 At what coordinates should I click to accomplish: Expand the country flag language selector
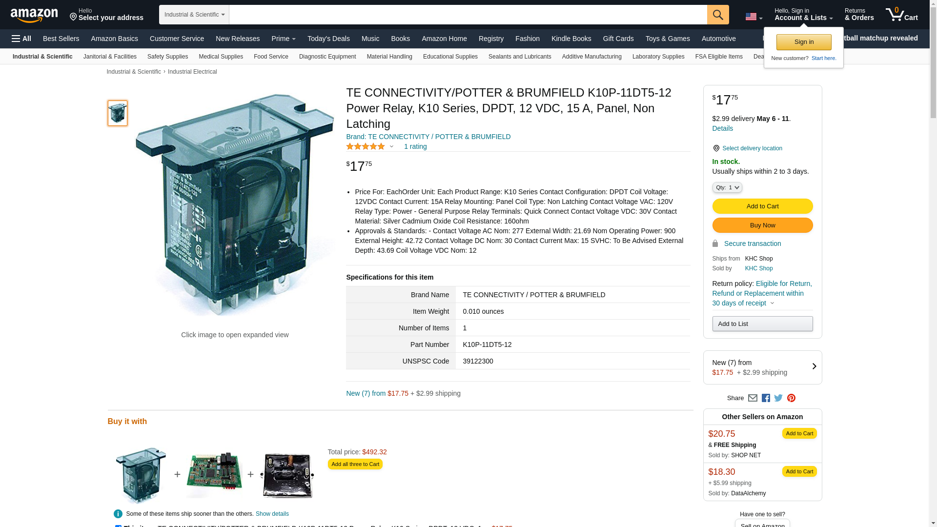click(754, 17)
